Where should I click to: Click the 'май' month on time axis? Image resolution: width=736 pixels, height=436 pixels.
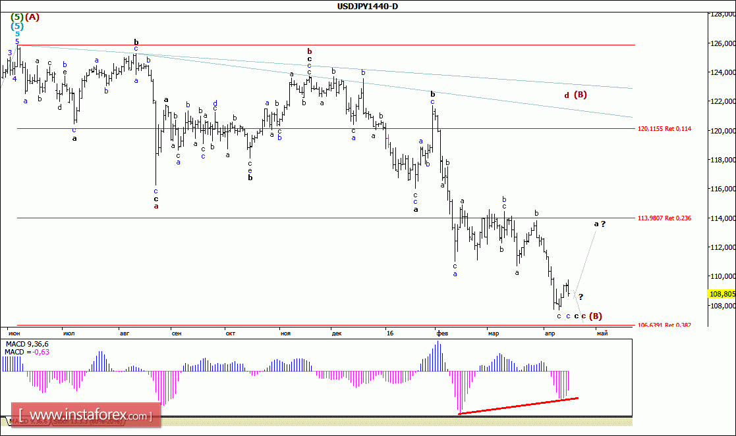click(x=602, y=333)
